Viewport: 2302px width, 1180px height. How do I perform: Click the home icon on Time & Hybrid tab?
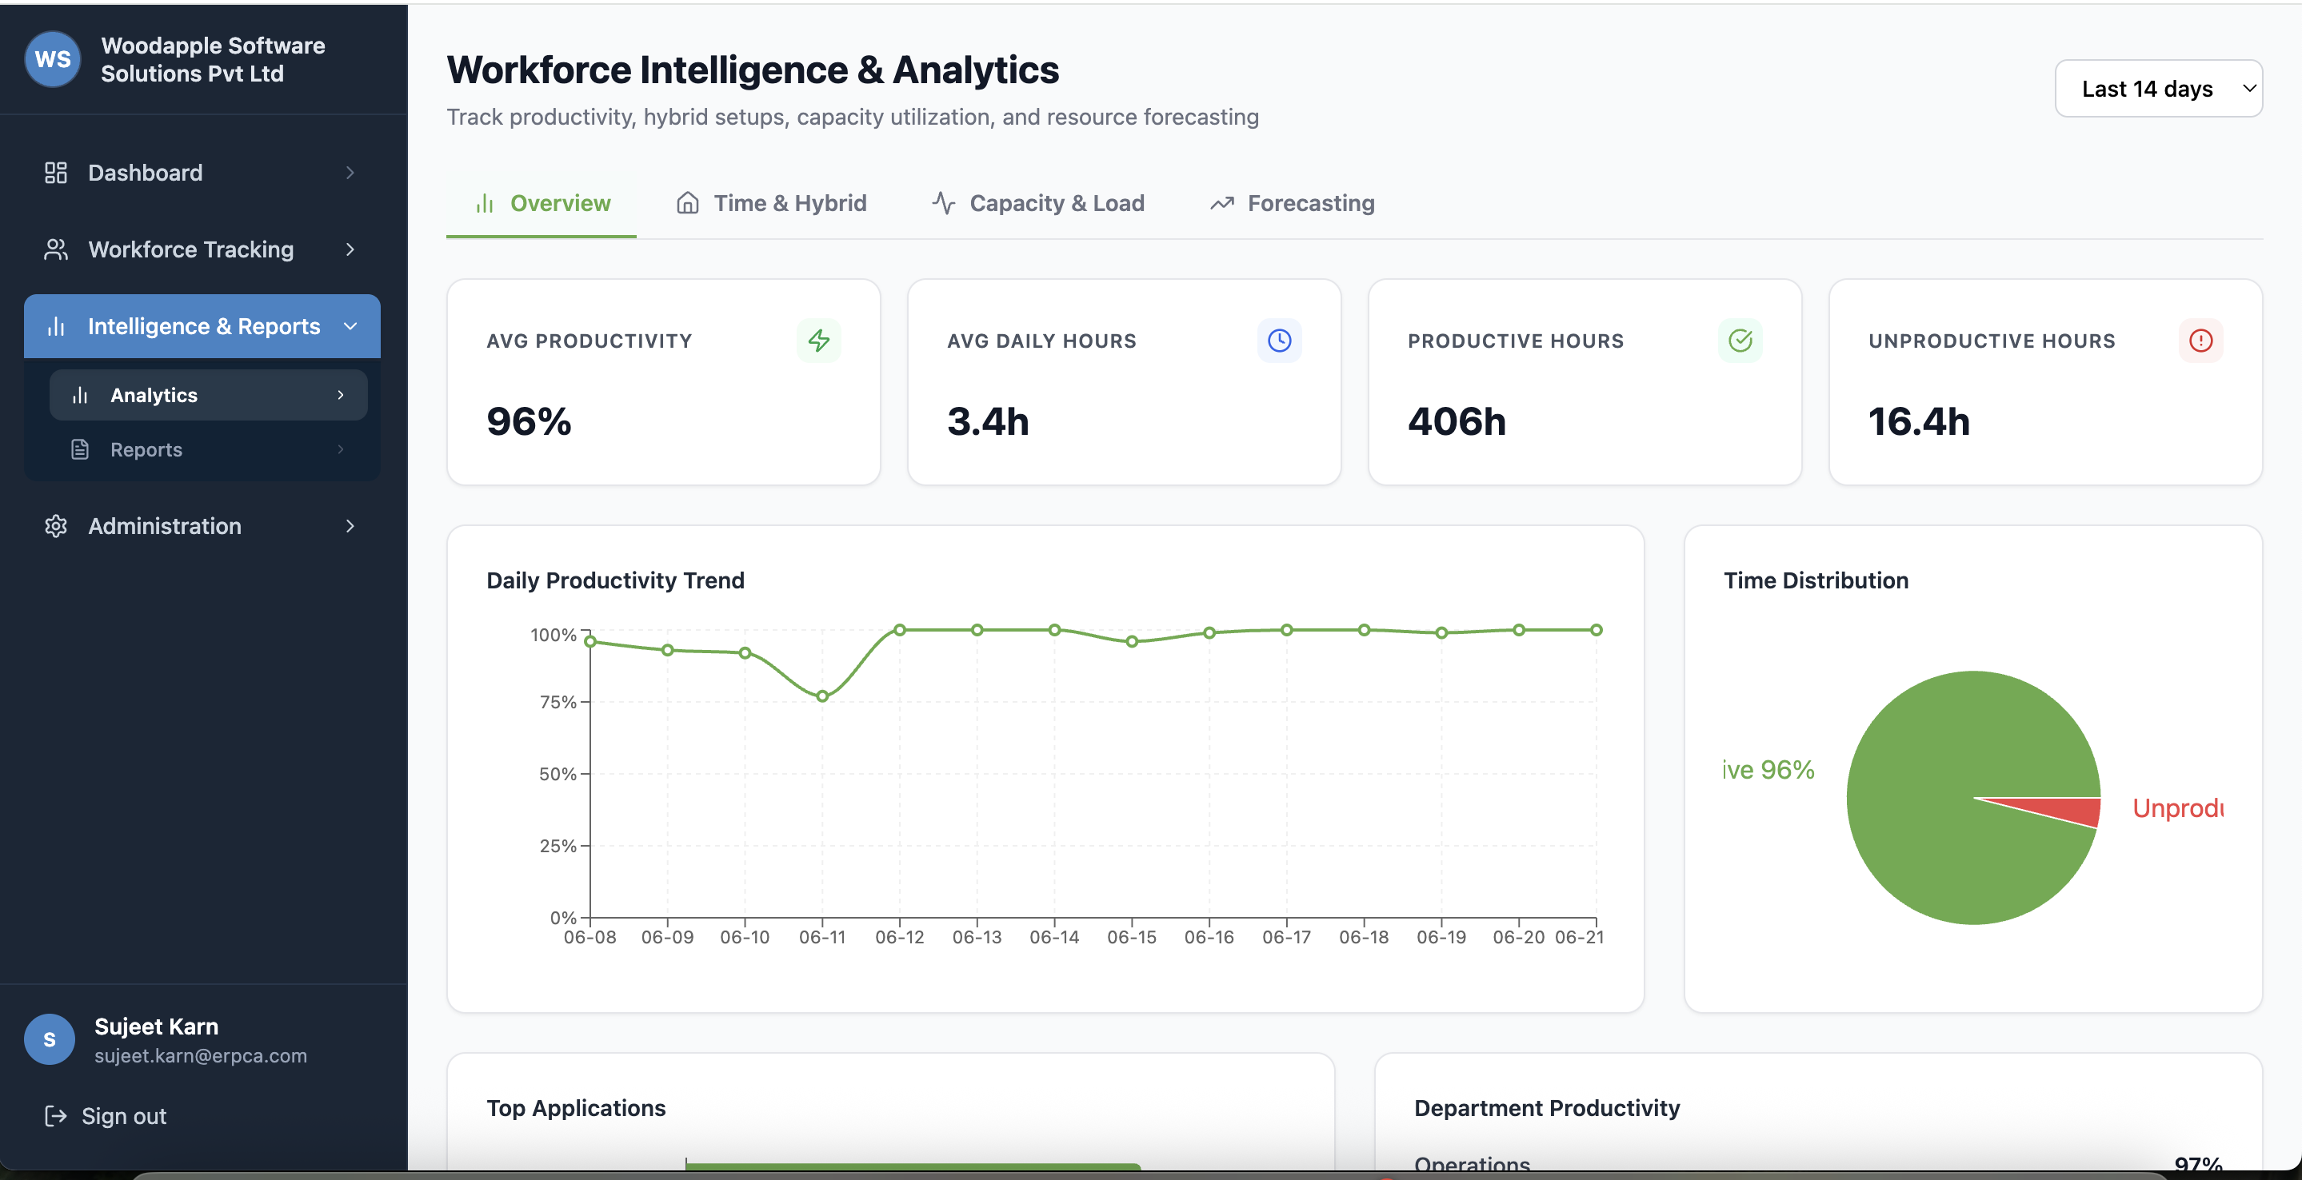pyautogui.click(x=687, y=203)
